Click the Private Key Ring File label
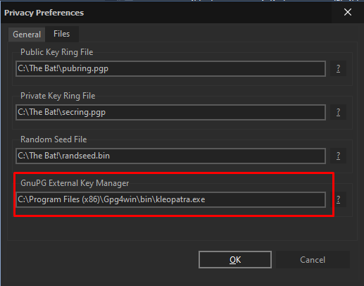 click(x=58, y=96)
